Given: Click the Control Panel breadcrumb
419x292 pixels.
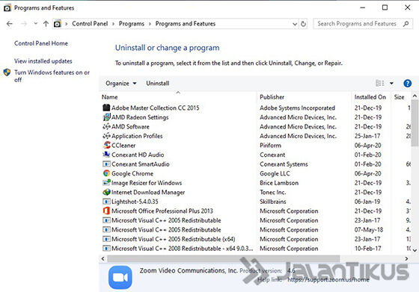Looking at the screenshot, I should click(x=90, y=24).
